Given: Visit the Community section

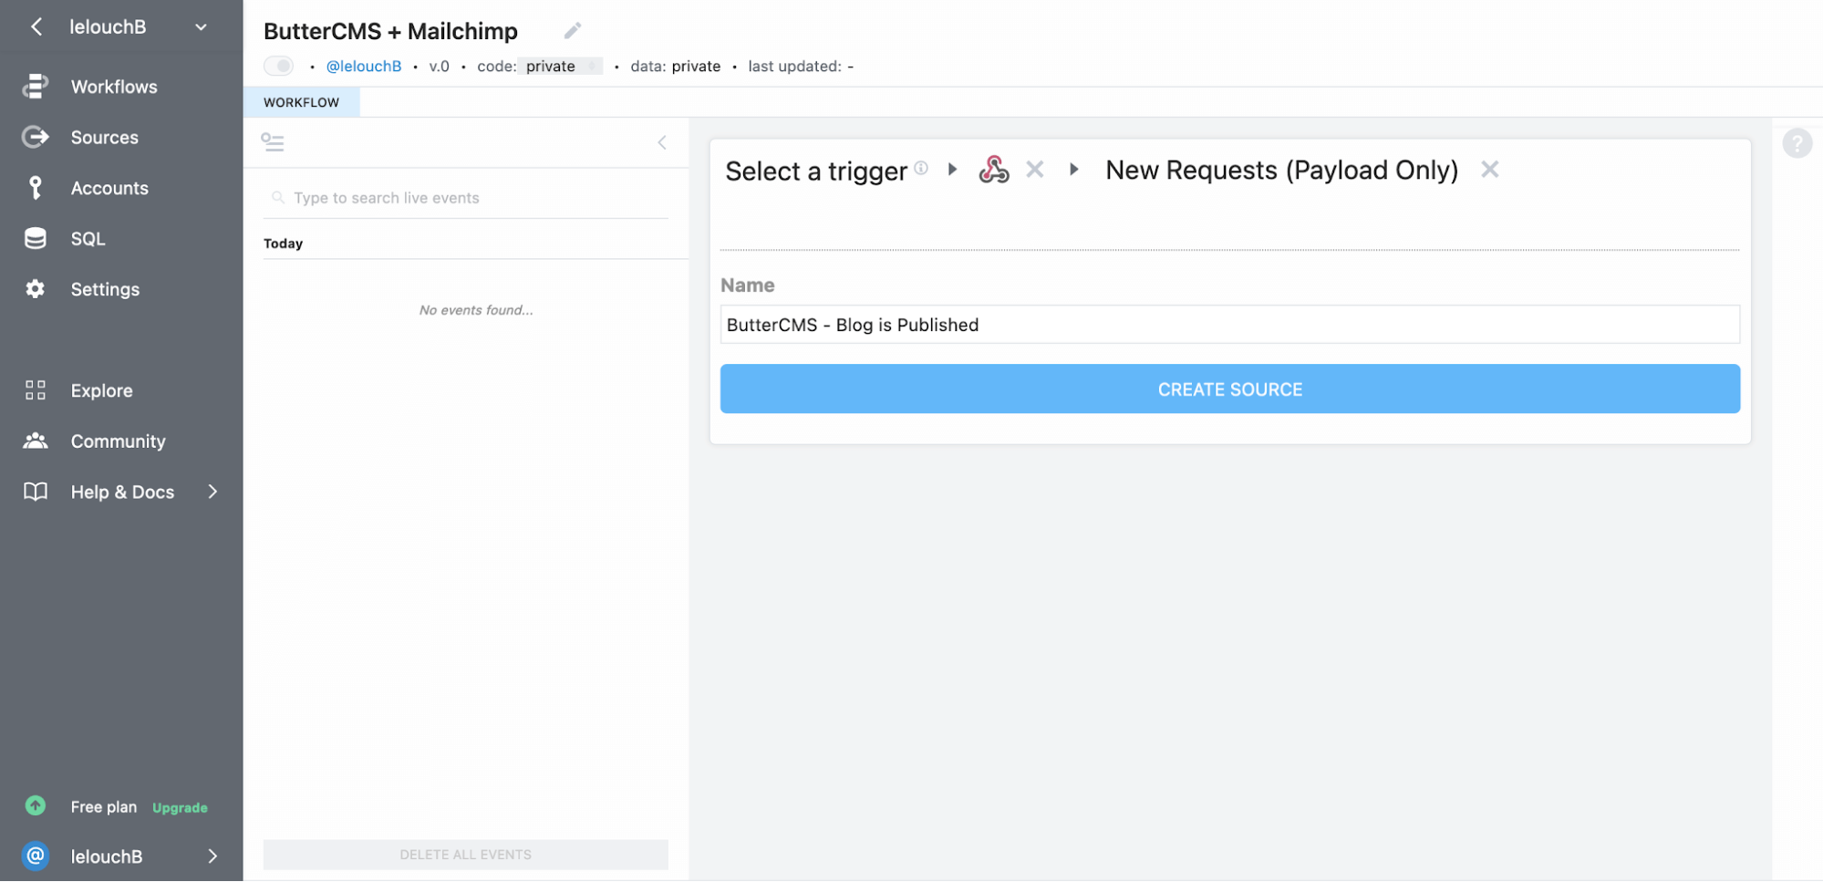Looking at the screenshot, I should 118,441.
